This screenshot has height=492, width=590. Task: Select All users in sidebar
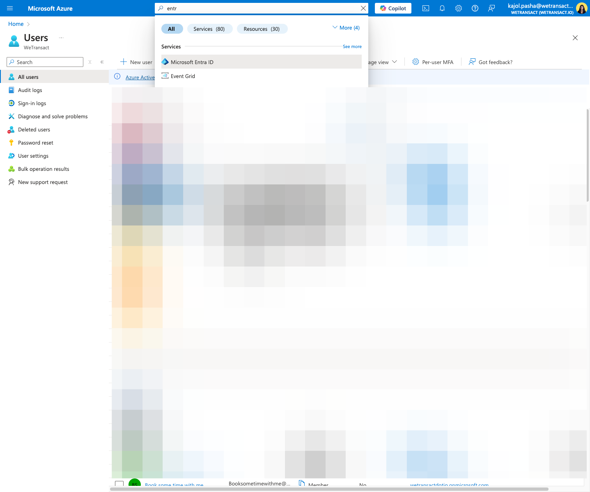point(54,77)
